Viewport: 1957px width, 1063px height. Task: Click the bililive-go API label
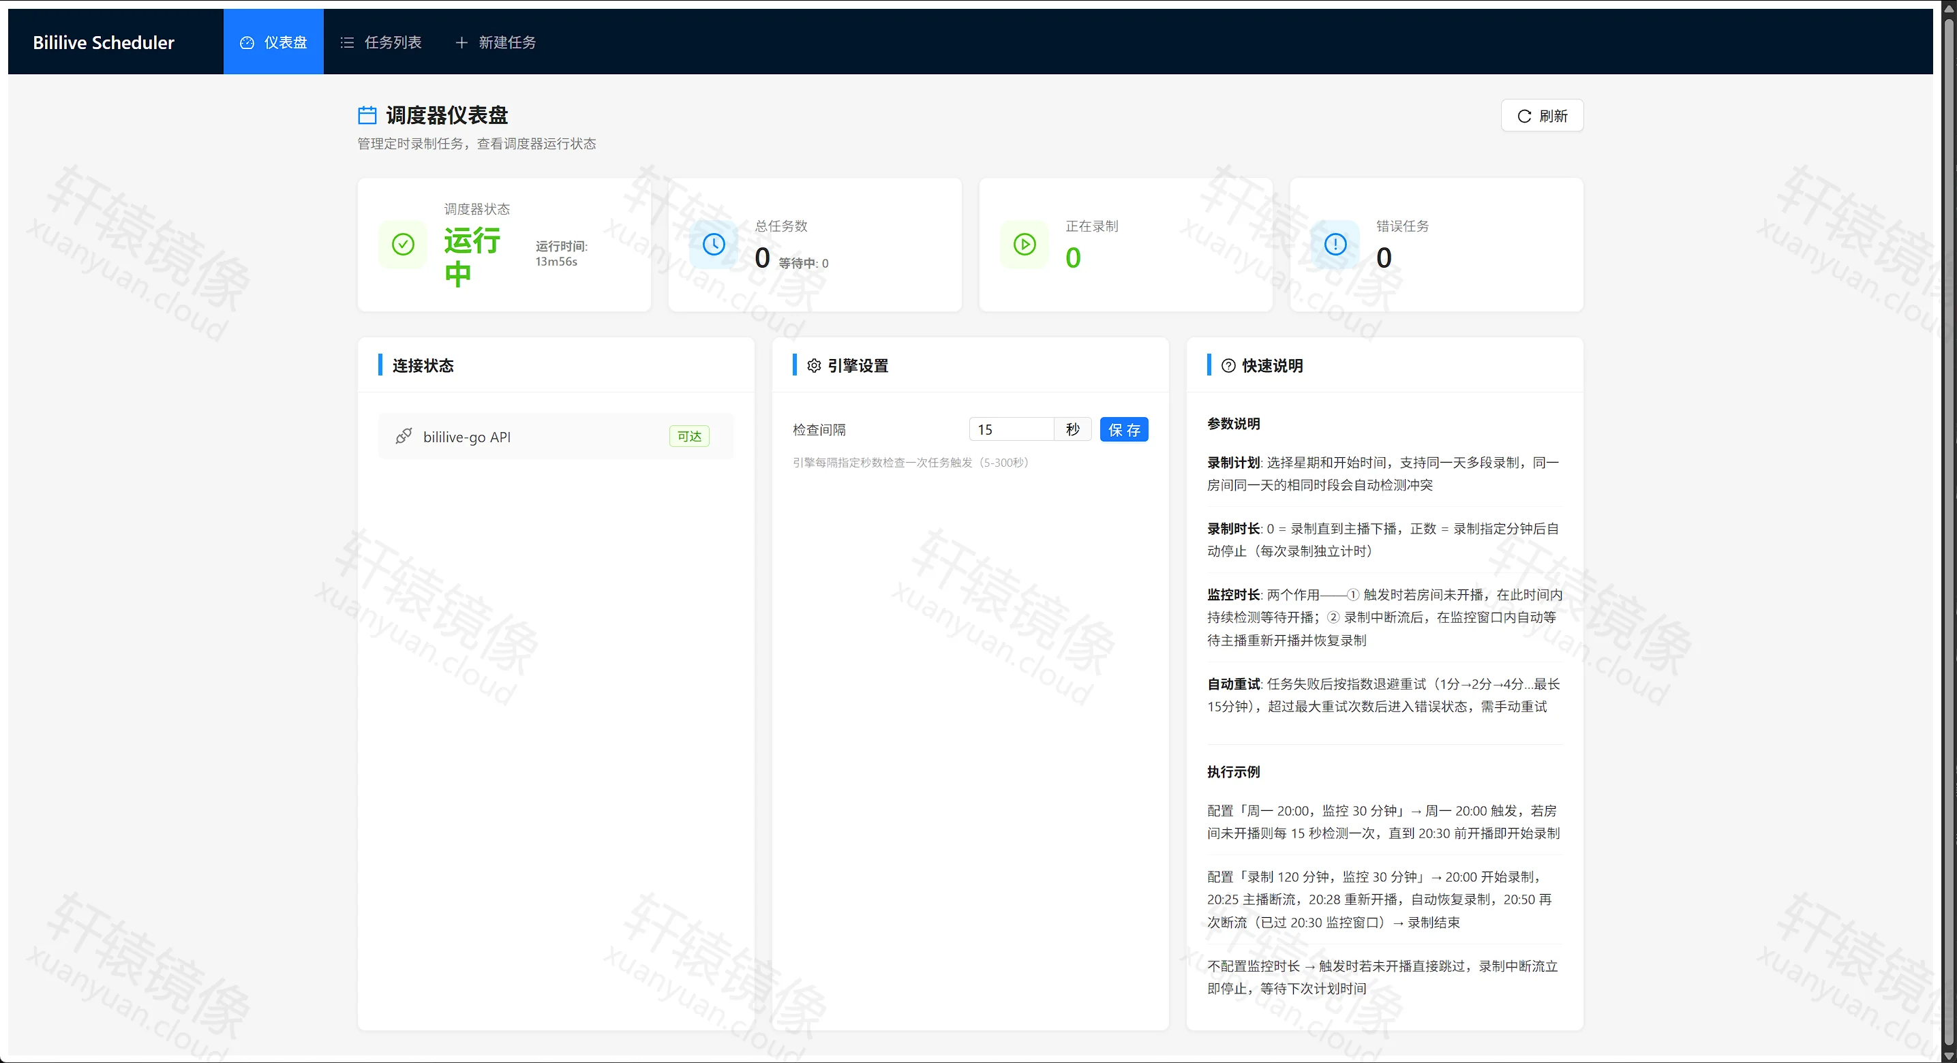click(467, 437)
